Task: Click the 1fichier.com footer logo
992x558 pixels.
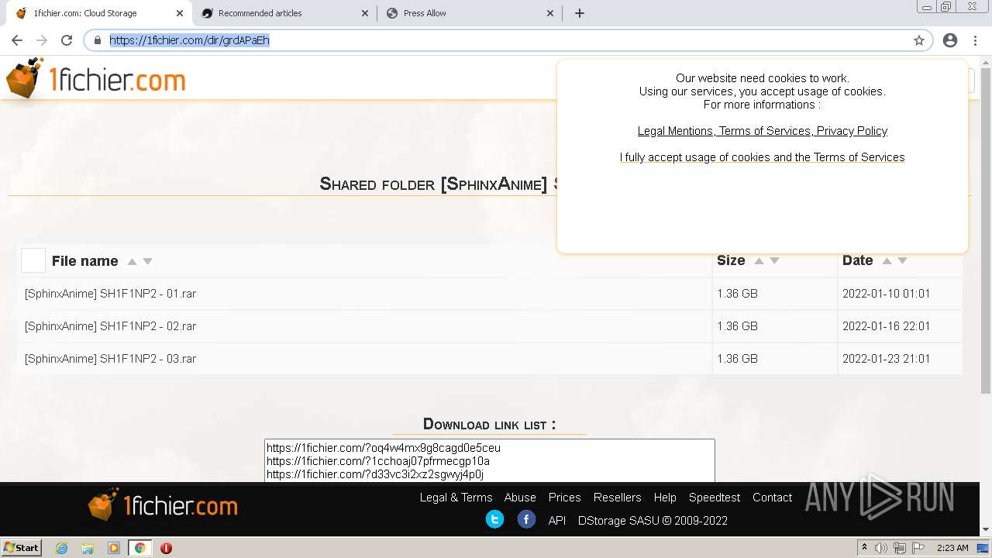Action: pos(163,505)
